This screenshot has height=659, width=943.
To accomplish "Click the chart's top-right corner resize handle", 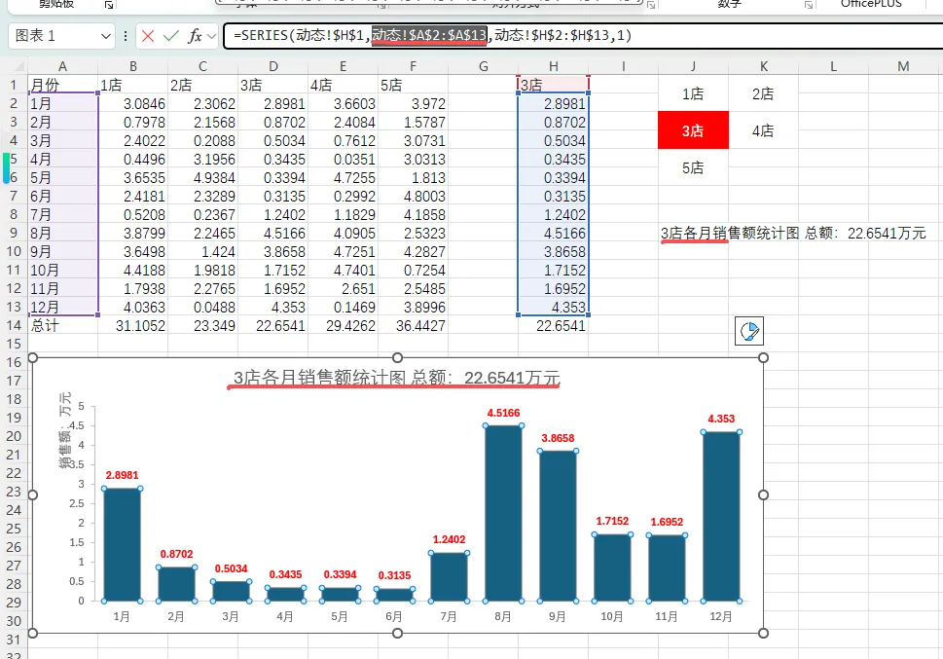I will (763, 357).
